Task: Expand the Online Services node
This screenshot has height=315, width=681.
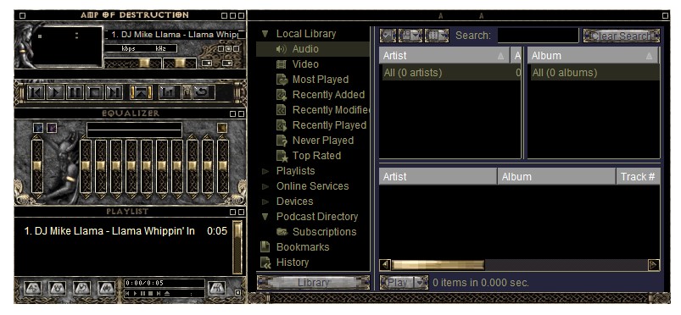Action: (x=265, y=186)
